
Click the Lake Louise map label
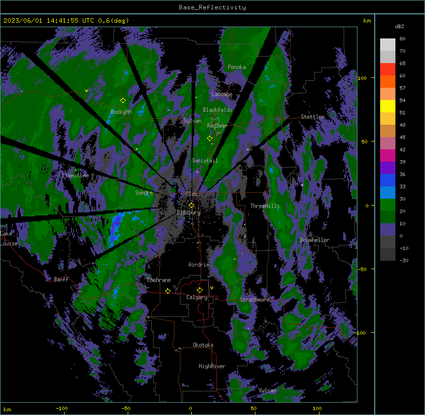[8, 239]
